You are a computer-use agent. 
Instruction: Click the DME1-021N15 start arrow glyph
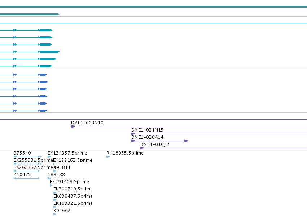pyautogui.click(x=133, y=134)
